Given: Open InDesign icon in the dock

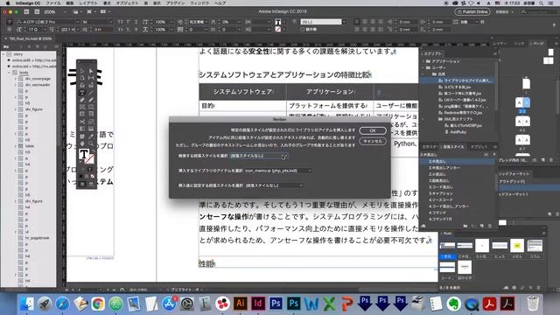Looking at the screenshot, I should [258, 304].
